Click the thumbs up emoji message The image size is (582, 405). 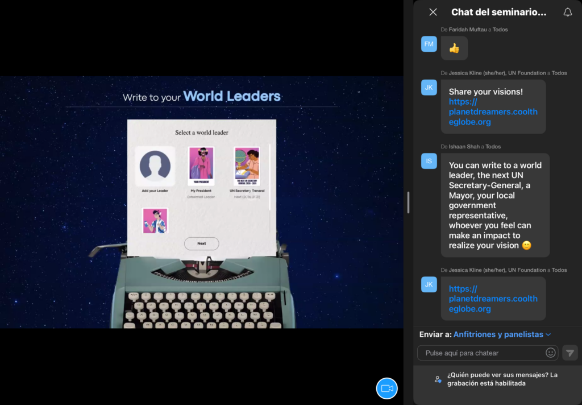(454, 48)
